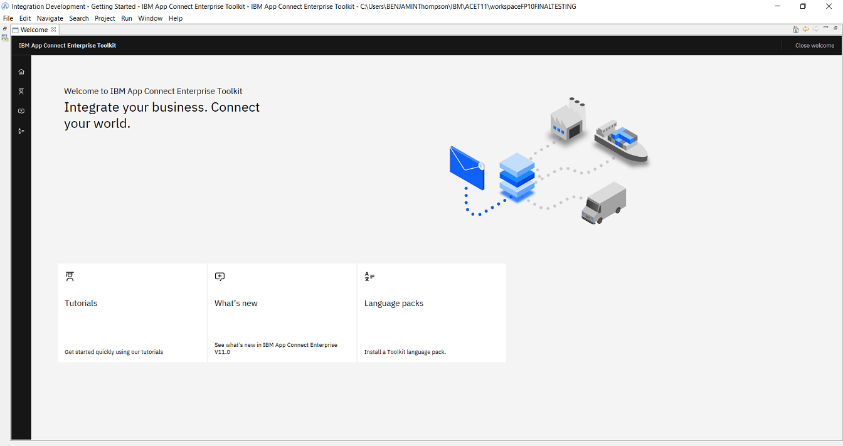This screenshot has width=843, height=446.
Task: Click 'Get started quickly using our tutorials'
Action: pyautogui.click(x=114, y=352)
